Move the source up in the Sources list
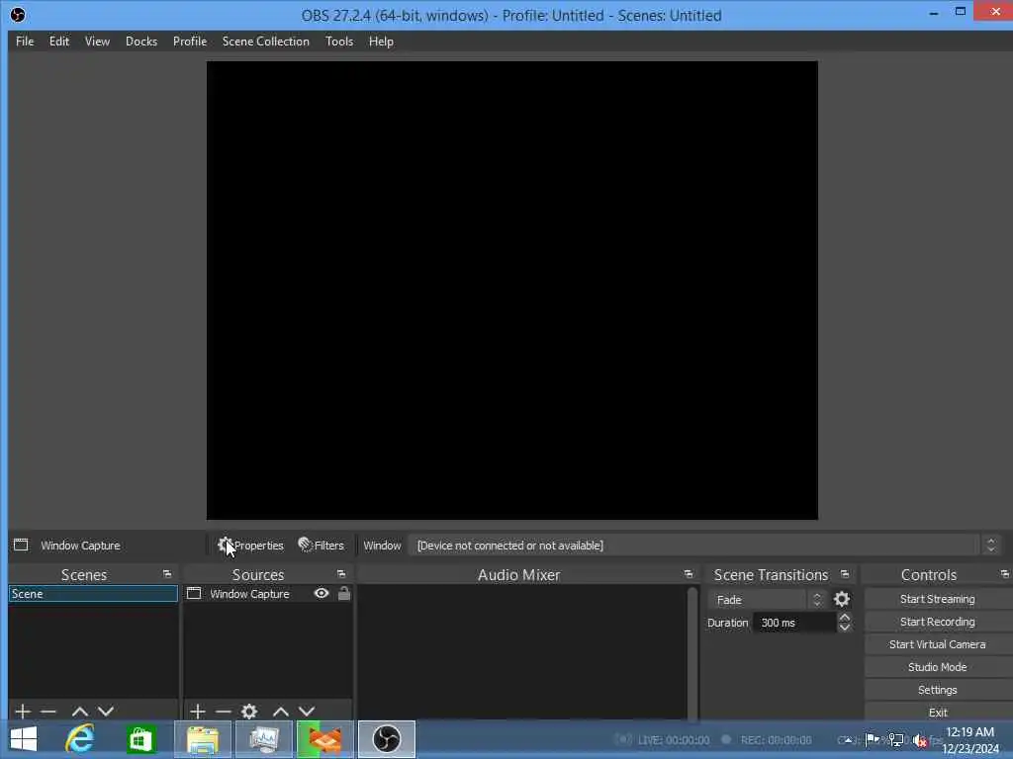The height and width of the screenshot is (759, 1013). tap(280, 712)
